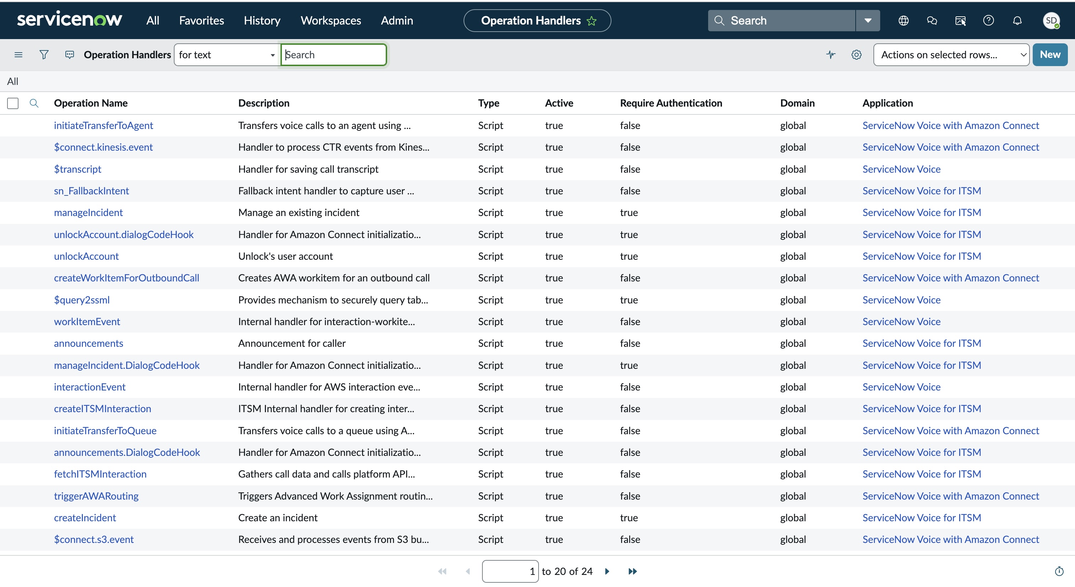Open the History menu
This screenshot has width=1075, height=587.
pos(262,21)
